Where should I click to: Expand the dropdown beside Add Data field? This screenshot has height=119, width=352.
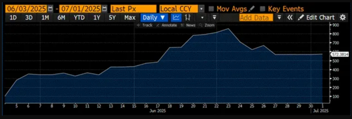[x=279, y=18]
